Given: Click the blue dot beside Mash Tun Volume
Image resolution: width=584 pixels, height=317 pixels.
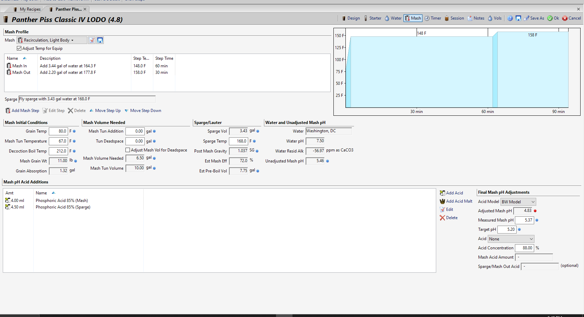Looking at the screenshot, I should coord(154,168).
